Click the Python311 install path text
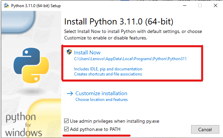 pos(130,59)
